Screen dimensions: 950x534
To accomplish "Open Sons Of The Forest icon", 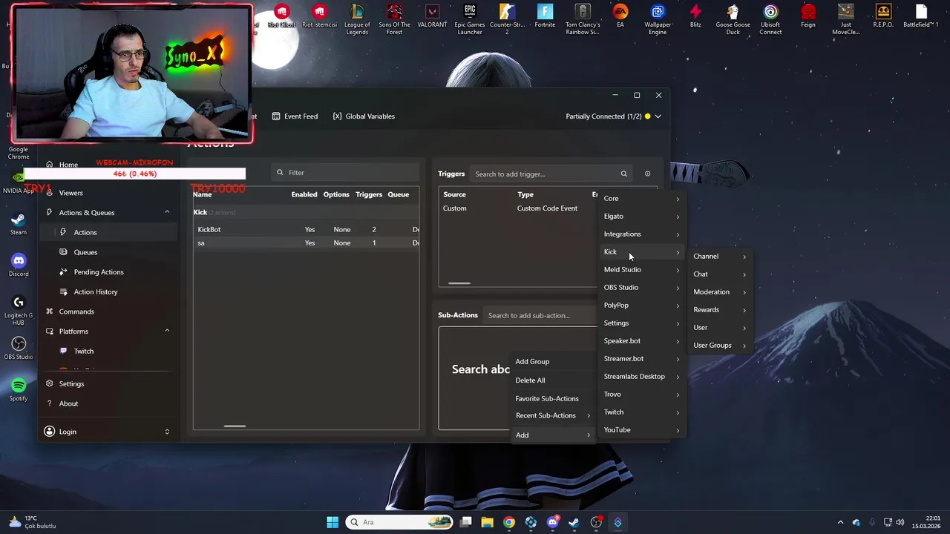I will click(x=395, y=19).
